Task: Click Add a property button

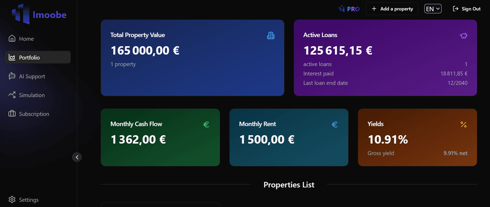Action: pos(392,9)
